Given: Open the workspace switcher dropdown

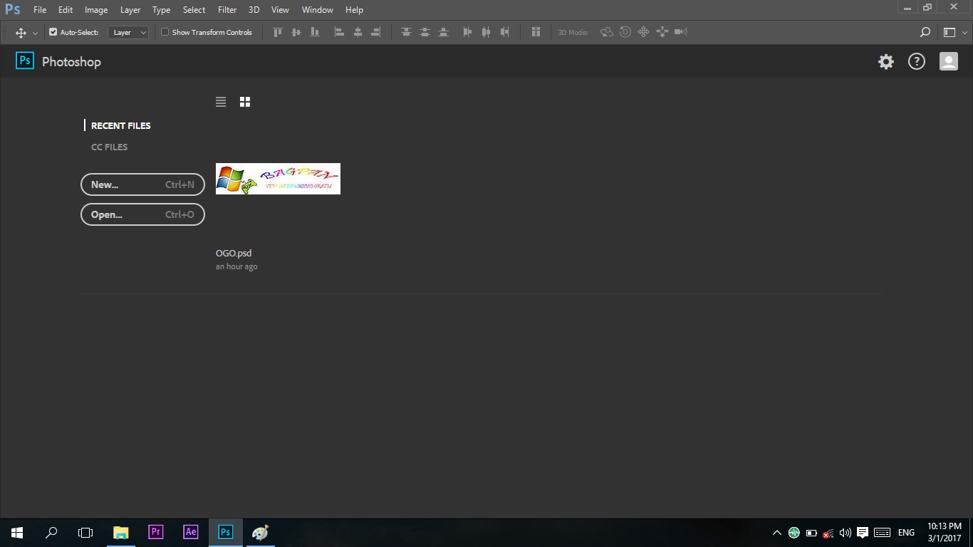Looking at the screenshot, I should 954,32.
